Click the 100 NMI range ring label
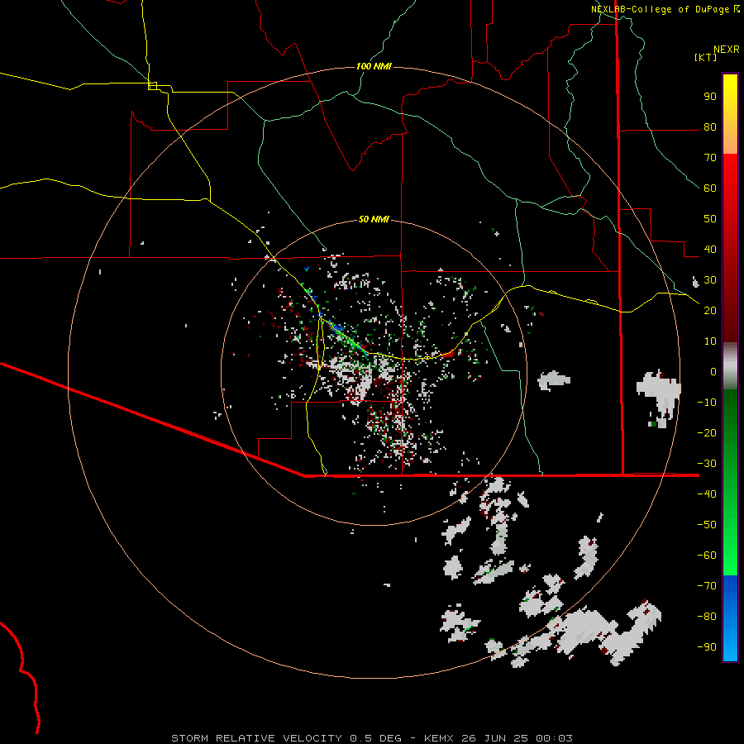The width and height of the screenshot is (744, 744). click(x=374, y=66)
